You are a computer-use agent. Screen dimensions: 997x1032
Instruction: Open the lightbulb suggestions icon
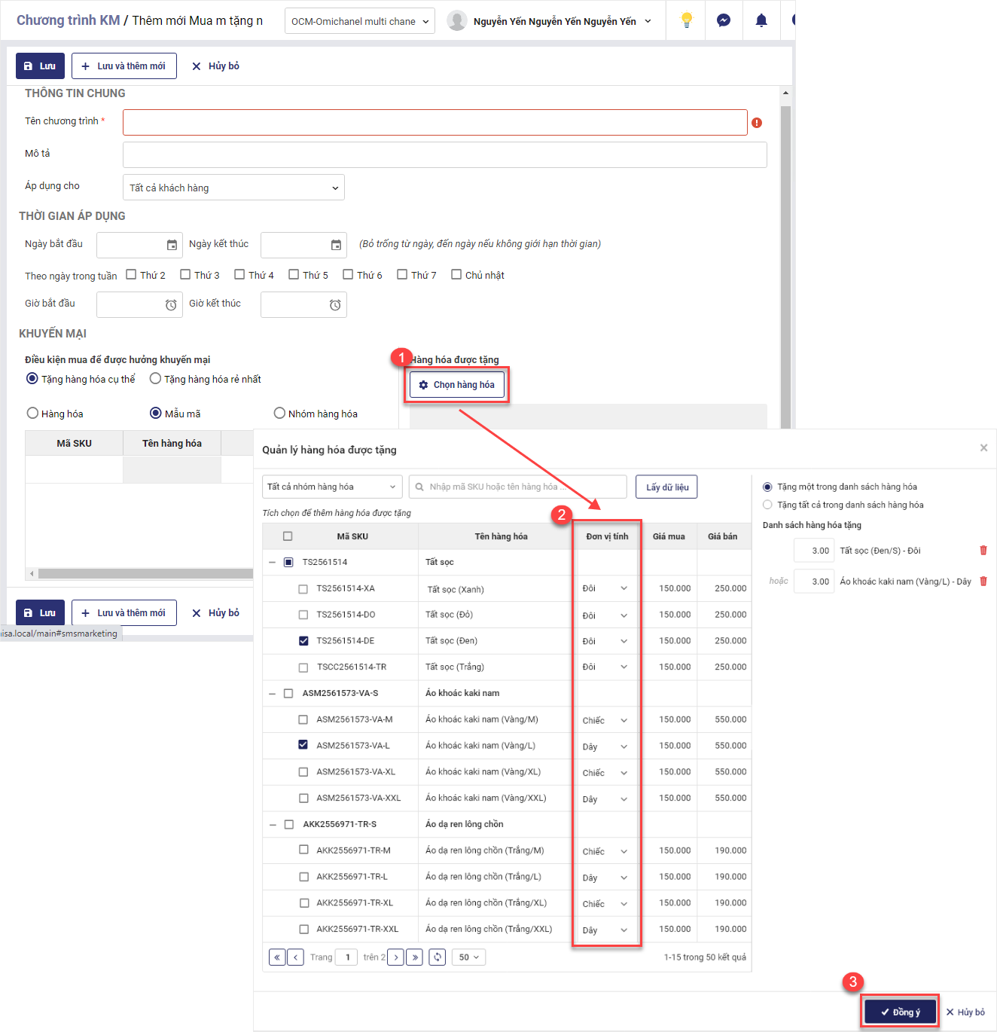(x=686, y=20)
